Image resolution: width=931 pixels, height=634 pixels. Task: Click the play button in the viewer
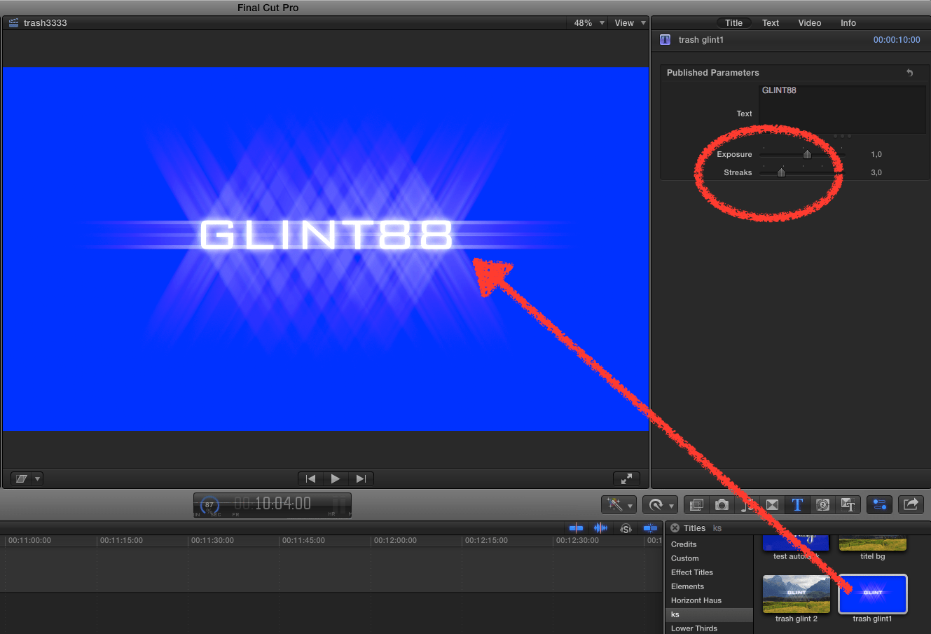coord(336,478)
